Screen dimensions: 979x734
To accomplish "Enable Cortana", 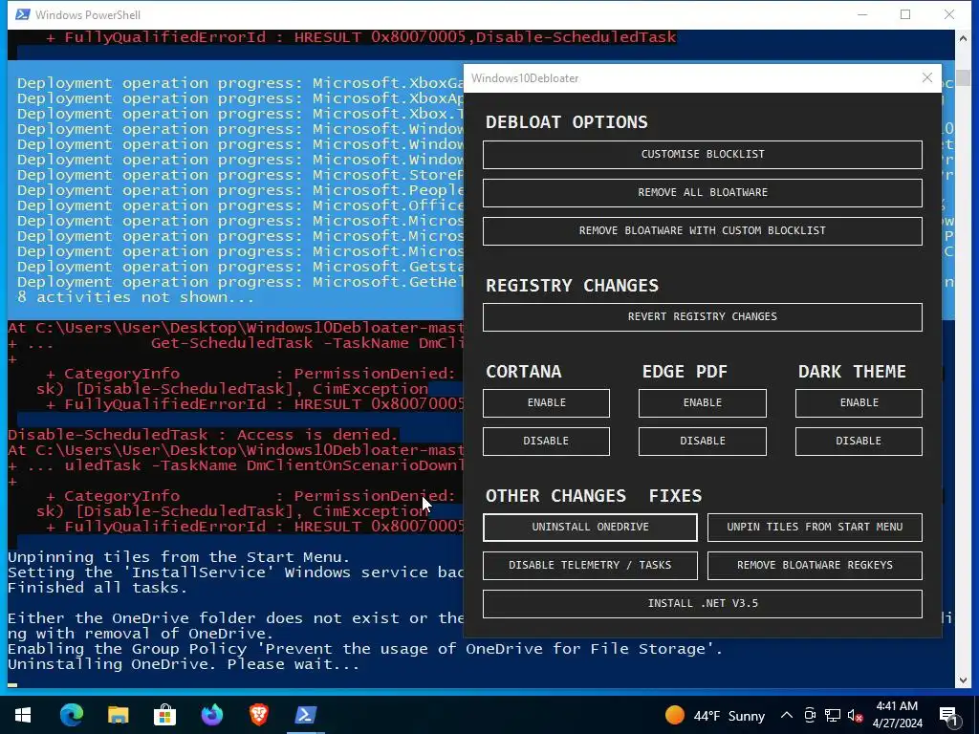I will pyautogui.click(x=546, y=402).
